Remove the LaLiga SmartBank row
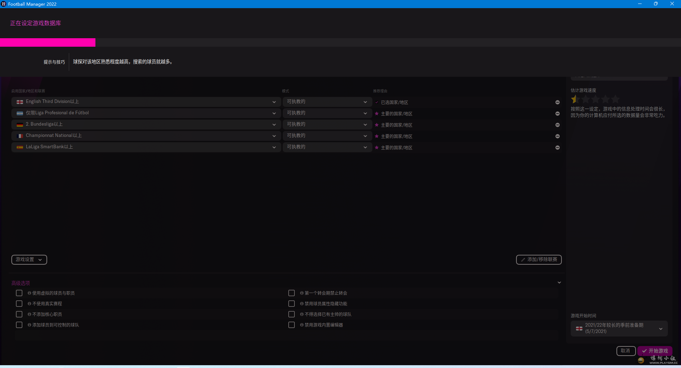Viewport: 681px width, 368px height. (558, 148)
